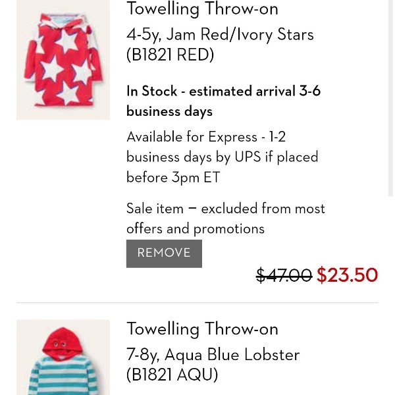Open the first Towelling Throw-on product title
395x395 pixels.
coord(202,9)
